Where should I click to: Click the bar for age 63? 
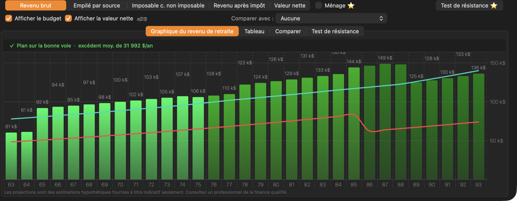[x=11, y=156]
